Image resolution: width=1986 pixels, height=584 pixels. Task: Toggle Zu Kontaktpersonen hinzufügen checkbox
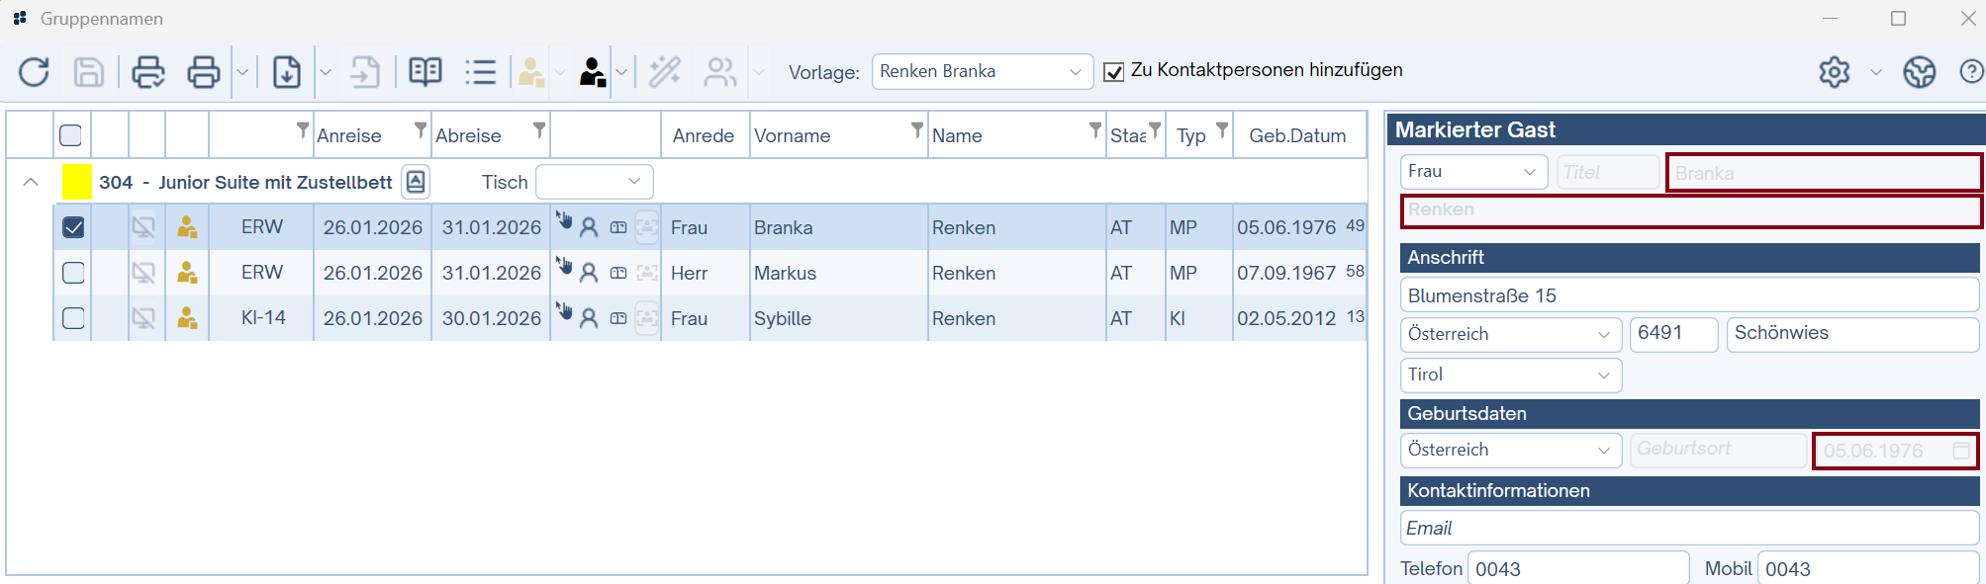[x=1113, y=72]
